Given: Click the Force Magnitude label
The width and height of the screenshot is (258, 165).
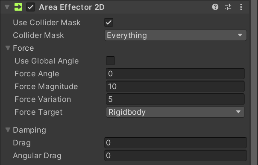Looking at the screenshot, I should click(46, 87).
